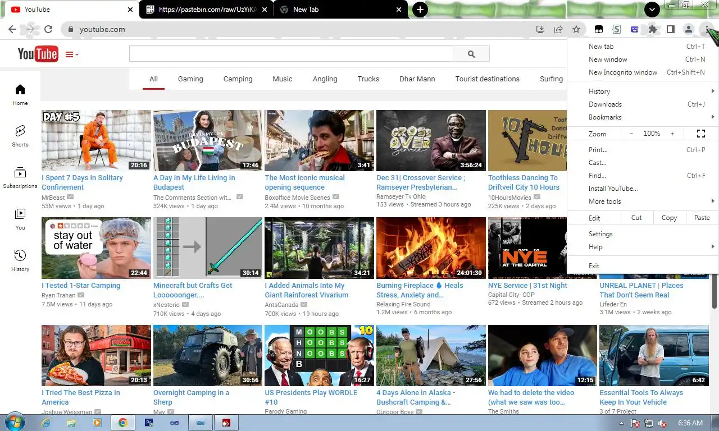Click Find... in the Chrome menu

point(643,175)
